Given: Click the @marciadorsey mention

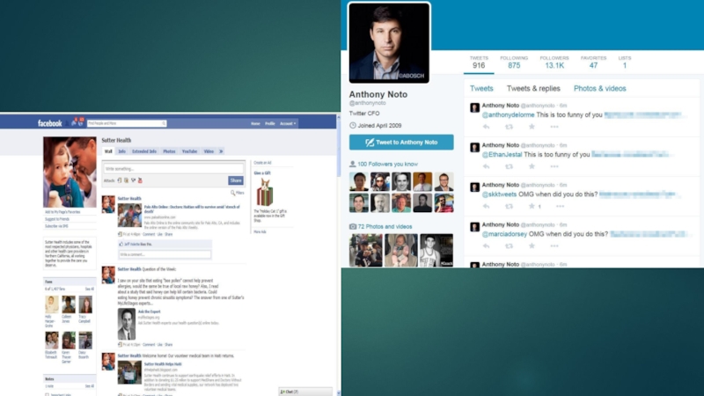Looking at the screenshot, I should tap(504, 234).
